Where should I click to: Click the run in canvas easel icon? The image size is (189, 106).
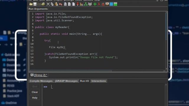(x=107, y=4)
